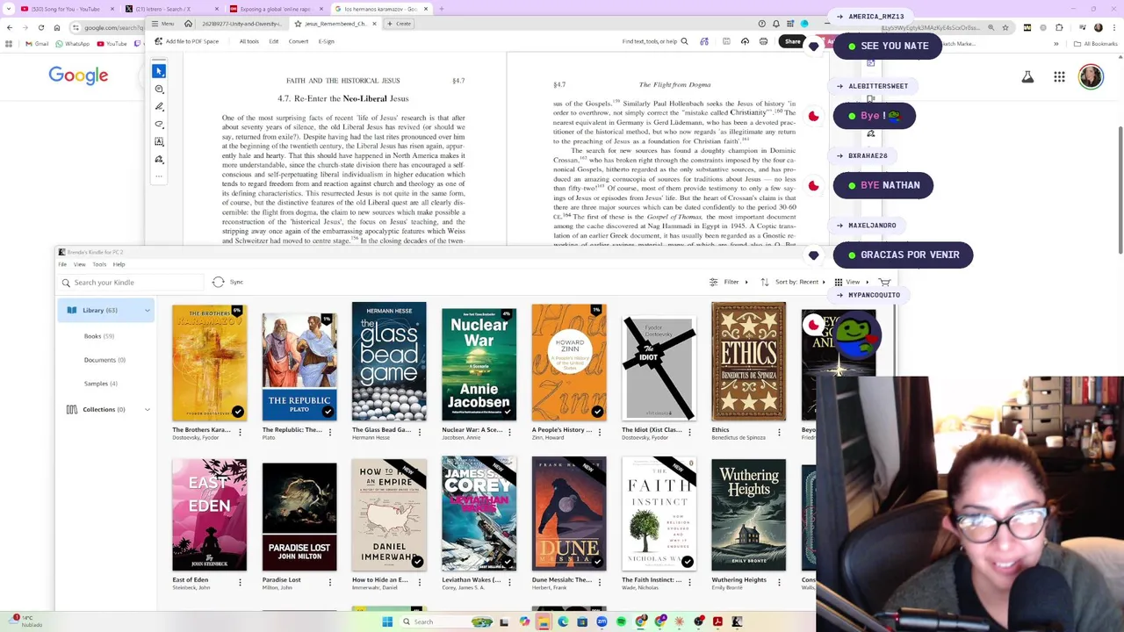
Task: Open Google Labs flask icon
Action: coord(1027,77)
